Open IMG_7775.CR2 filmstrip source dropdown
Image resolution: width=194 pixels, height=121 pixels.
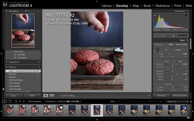click(80, 101)
